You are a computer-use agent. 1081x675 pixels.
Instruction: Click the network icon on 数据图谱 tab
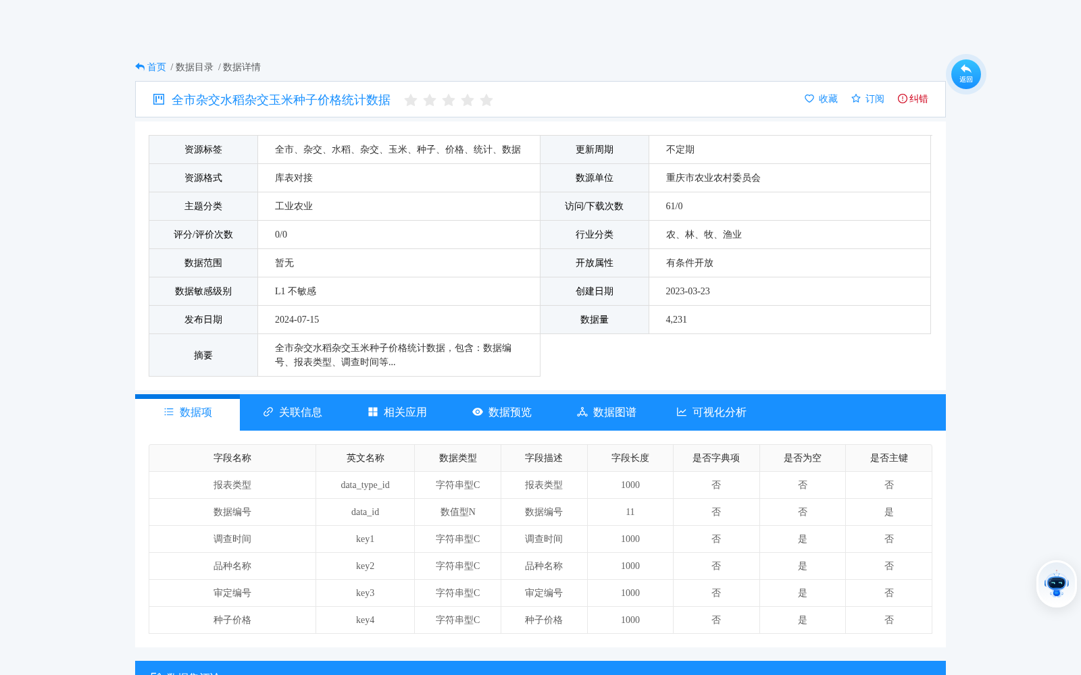(582, 412)
